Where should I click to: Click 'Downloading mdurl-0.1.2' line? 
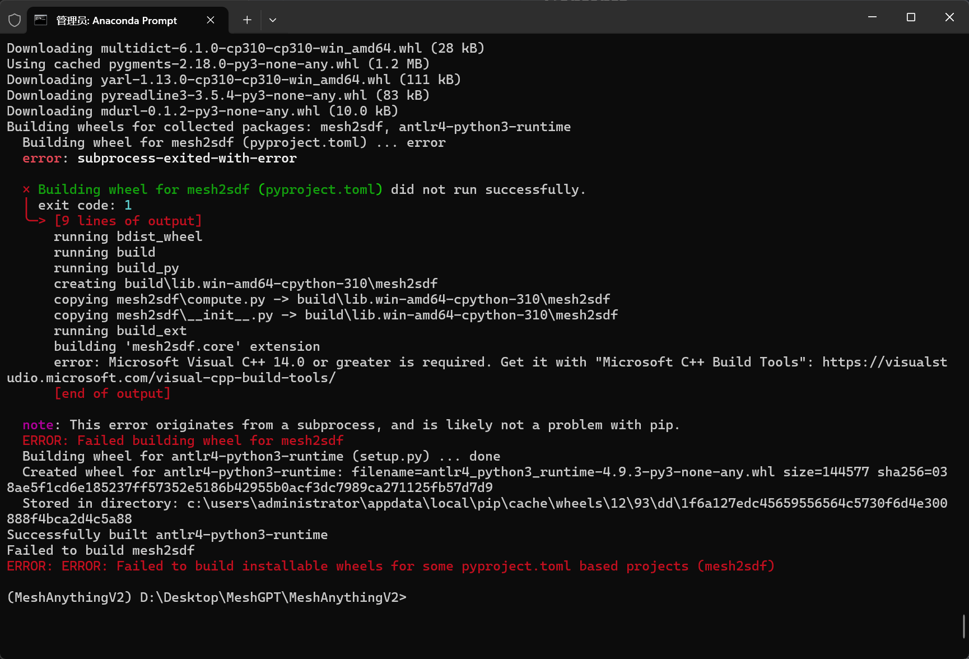(203, 111)
